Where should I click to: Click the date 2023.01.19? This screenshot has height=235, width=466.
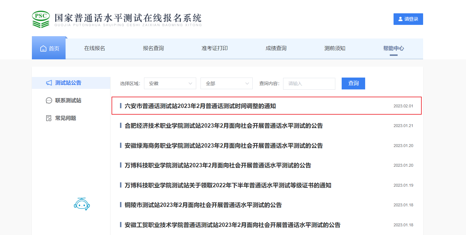click(403, 185)
